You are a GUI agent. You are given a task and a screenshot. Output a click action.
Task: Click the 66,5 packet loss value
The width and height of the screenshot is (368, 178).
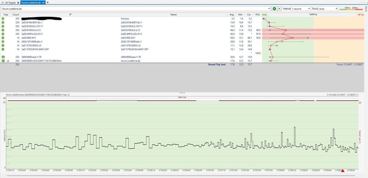coord(258,30)
